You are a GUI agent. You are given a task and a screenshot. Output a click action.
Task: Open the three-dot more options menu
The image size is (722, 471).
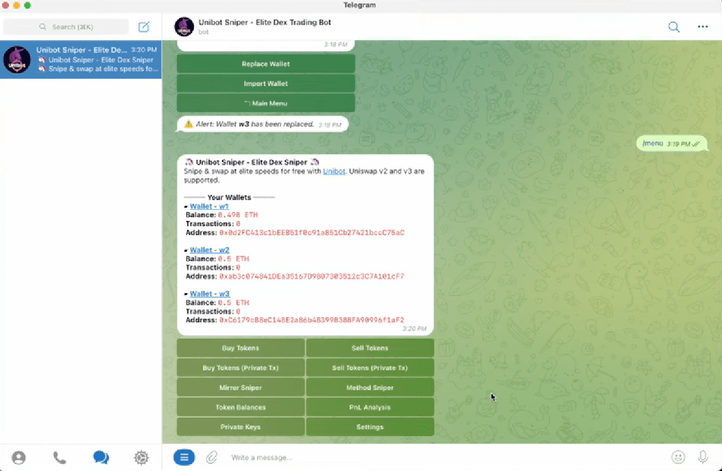tap(703, 26)
